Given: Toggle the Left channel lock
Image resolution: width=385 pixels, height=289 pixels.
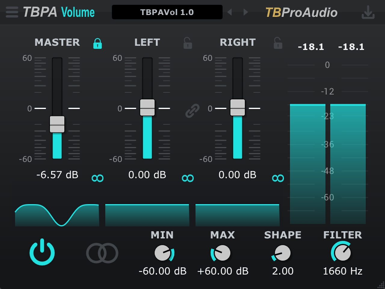Looking at the screenshot, I should (x=188, y=43).
